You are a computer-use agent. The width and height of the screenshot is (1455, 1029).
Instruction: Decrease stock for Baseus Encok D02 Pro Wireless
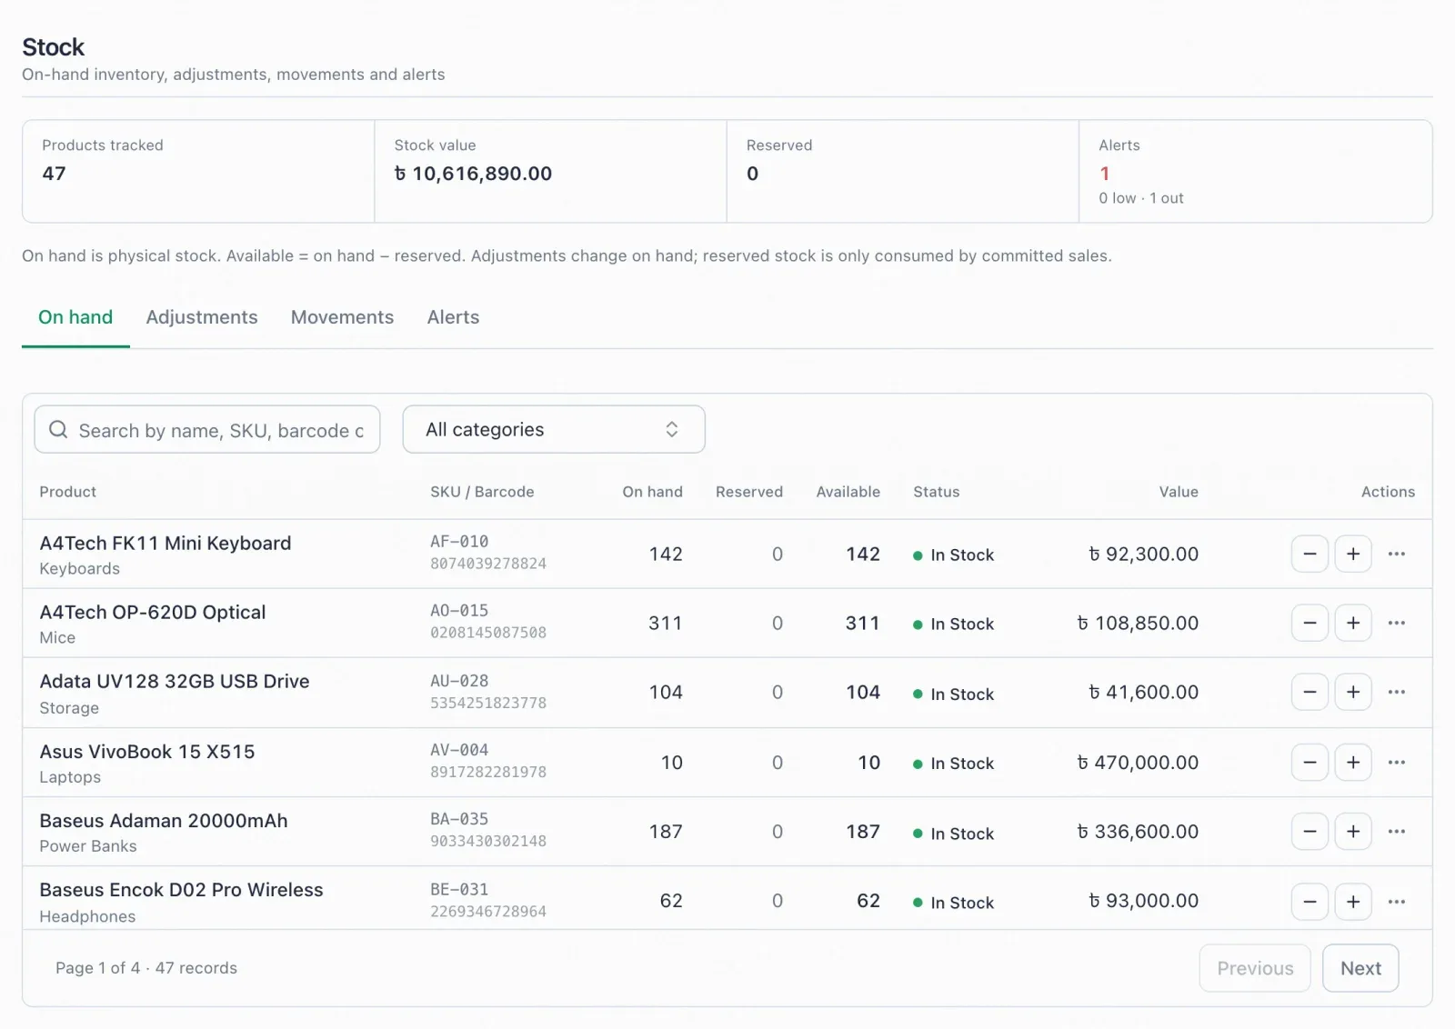(1309, 901)
